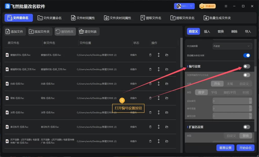Expand the account dropdown next to 041
Image resolution: width=259 pixels, height=157 pixels.
pos(191,6)
